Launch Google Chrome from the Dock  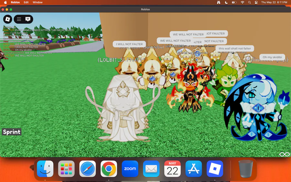pos(109,169)
